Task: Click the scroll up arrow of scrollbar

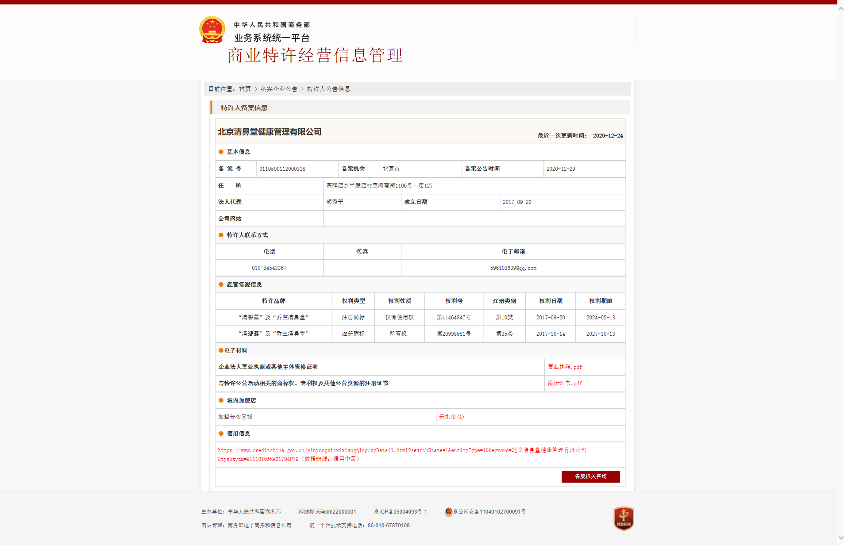Action: coord(840,8)
